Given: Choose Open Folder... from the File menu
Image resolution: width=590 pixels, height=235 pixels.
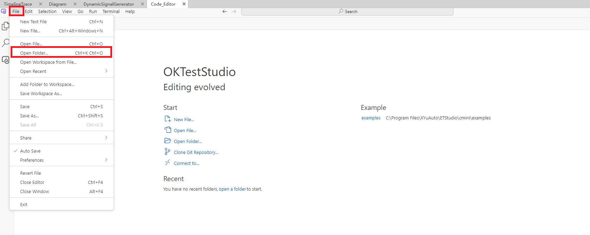Looking at the screenshot, I should coord(34,53).
